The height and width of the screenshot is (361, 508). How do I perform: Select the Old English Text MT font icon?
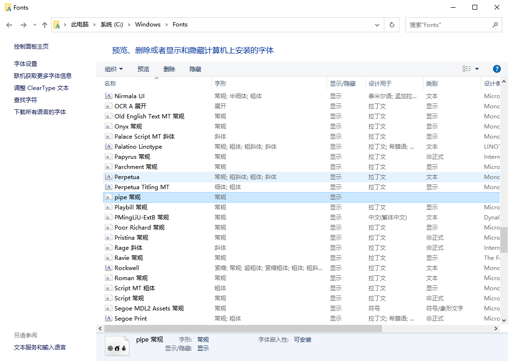click(x=109, y=116)
